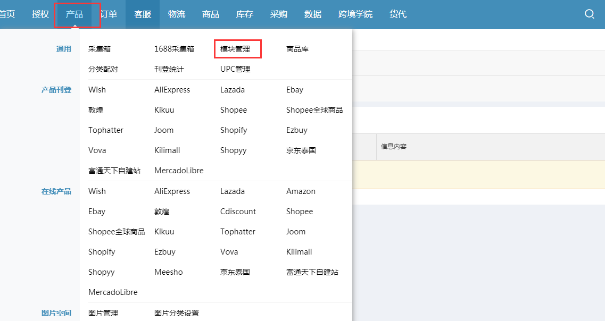The width and height of the screenshot is (605, 321).
Task: Open Kilimall in the 产品刊登 section
Action: click(167, 151)
